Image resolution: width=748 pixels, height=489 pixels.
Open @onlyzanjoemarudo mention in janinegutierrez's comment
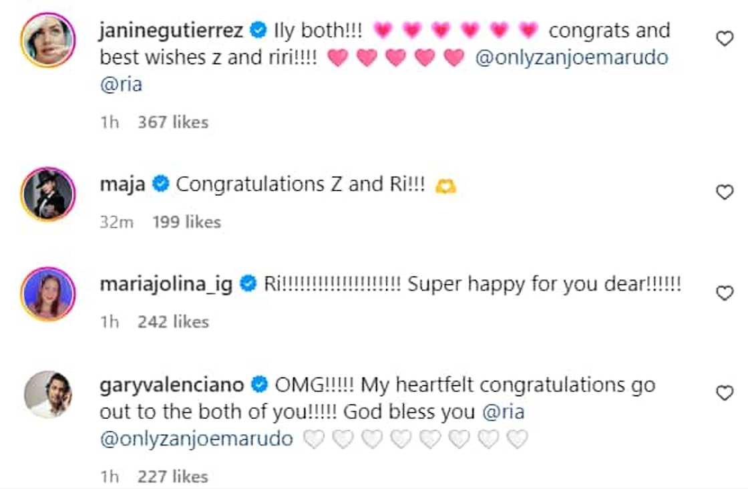tap(572, 58)
